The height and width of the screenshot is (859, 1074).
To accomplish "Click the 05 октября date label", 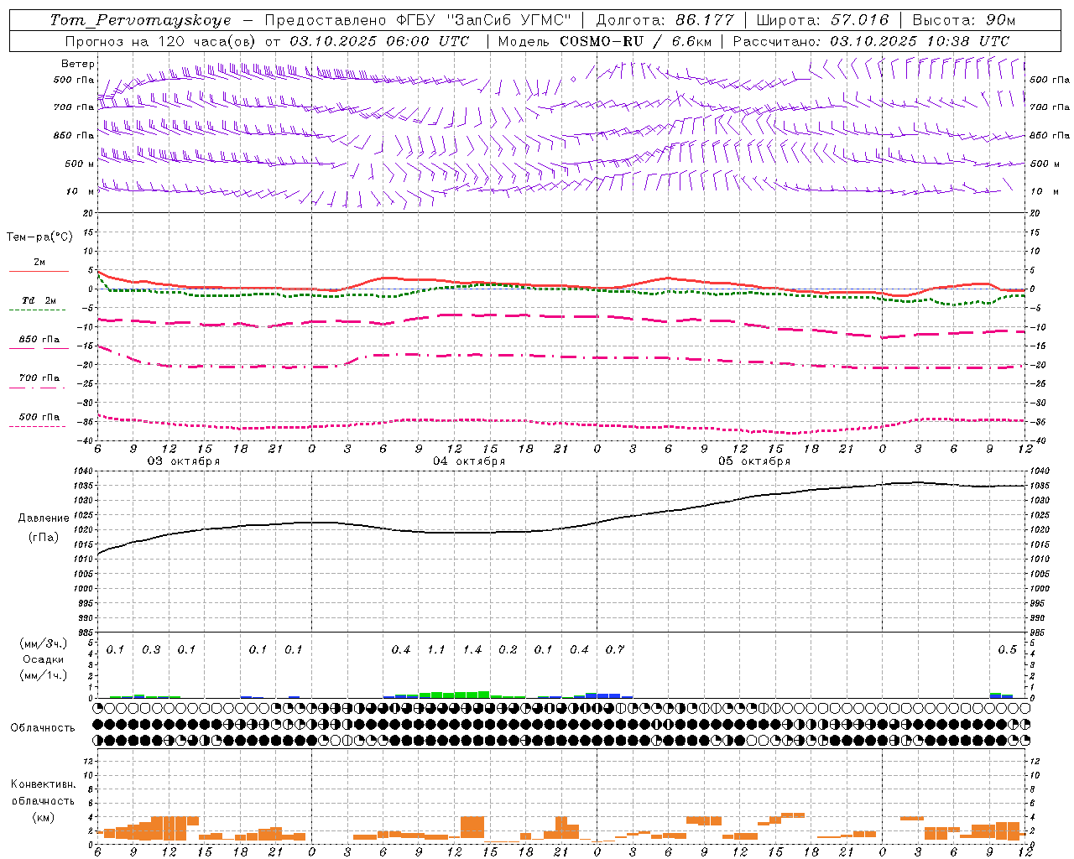I will click(754, 461).
